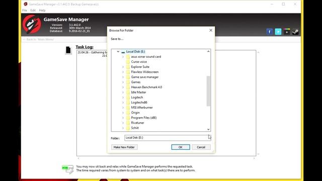The height and width of the screenshot is (181, 322).
Task: Expand the Game save manager folder
Action: 123,77
